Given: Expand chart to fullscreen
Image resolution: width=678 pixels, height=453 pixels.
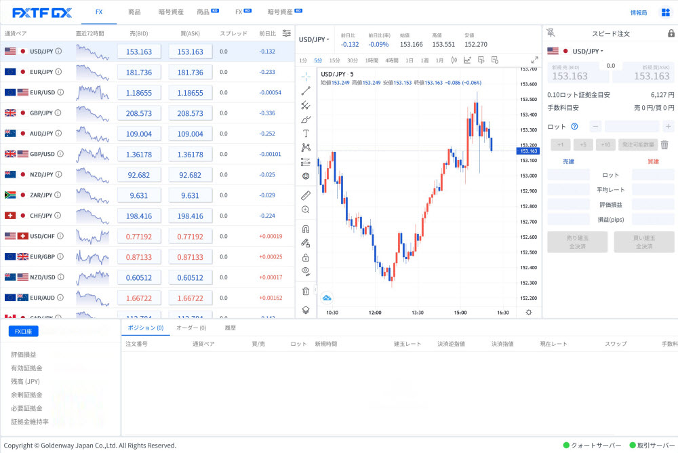Looking at the screenshot, I should click(534, 60).
